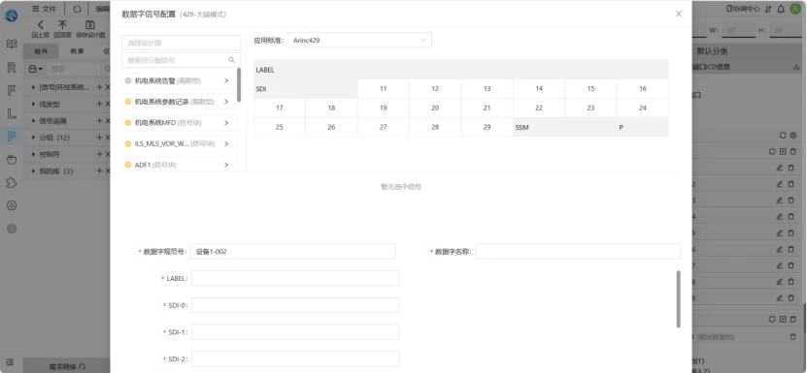Viewport: 807px width, 373px height.
Task: Close the 数据字信号配置 dialog
Action: pos(679,14)
